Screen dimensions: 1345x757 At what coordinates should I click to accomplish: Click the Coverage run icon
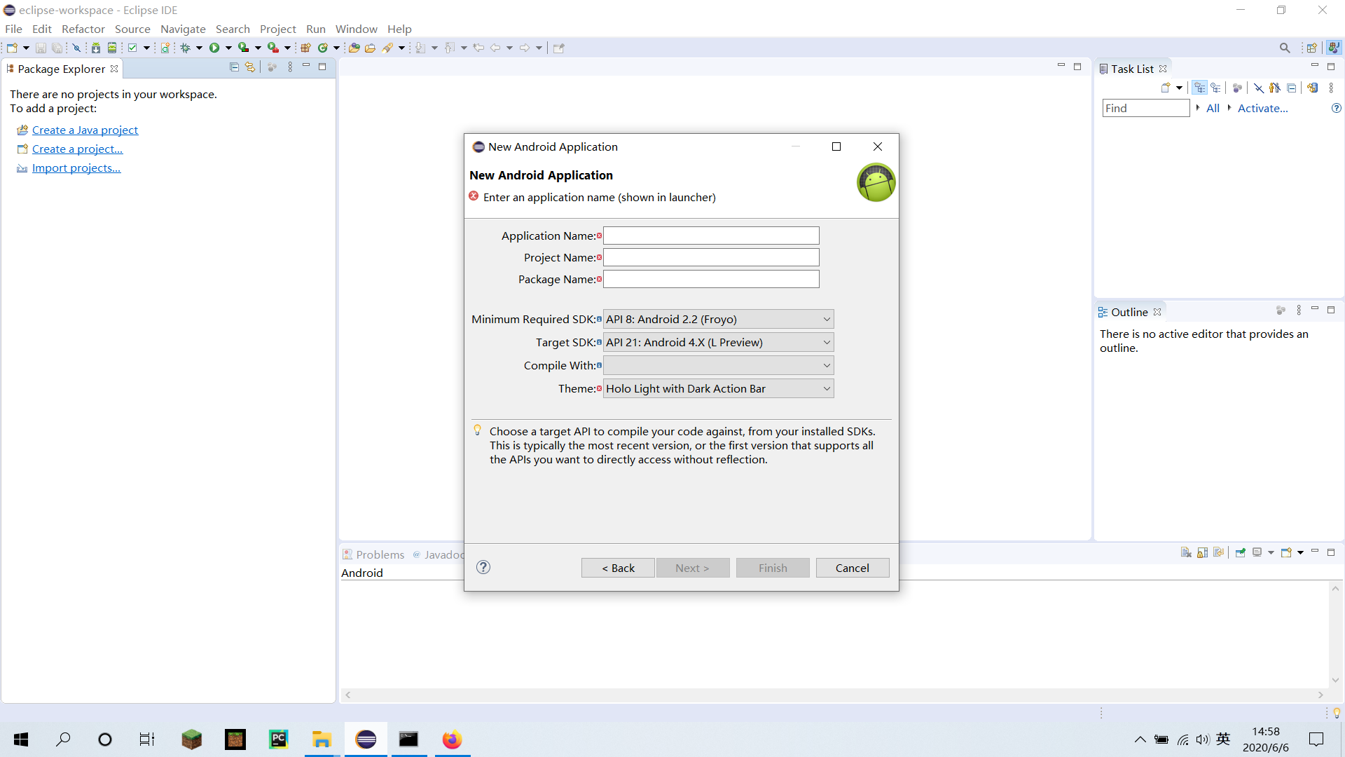(x=243, y=48)
